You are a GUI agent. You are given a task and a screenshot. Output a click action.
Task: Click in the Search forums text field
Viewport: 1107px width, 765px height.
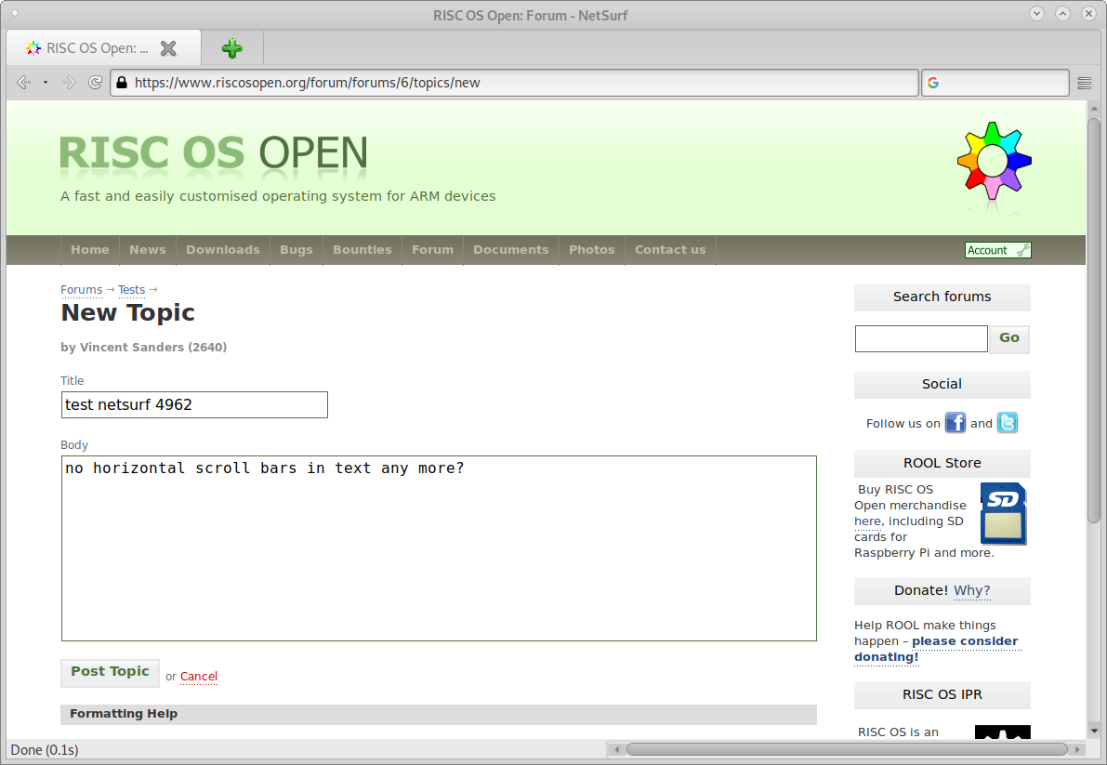click(920, 338)
